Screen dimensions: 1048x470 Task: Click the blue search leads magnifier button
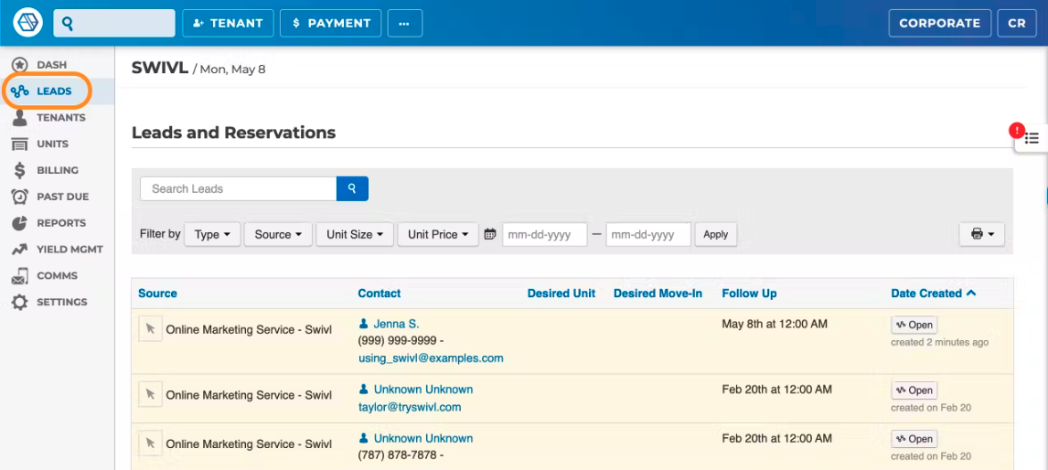click(x=352, y=188)
